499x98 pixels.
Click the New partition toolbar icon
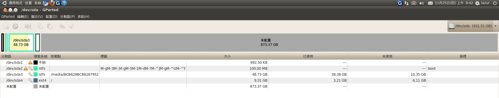[6, 26]
